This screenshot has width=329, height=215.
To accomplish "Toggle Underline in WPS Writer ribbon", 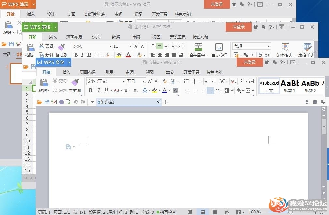I will [107, 90].
